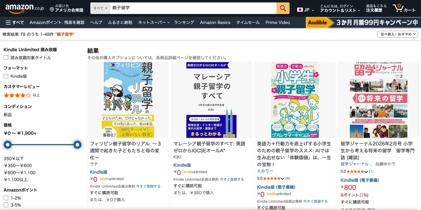The image size is (421, 210).
Task: Open ふるさと納税 navigation item
Action: point(120,22)
